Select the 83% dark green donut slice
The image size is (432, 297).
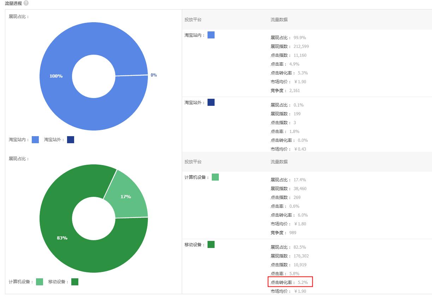pyautogui.click(x=62, y=238)
